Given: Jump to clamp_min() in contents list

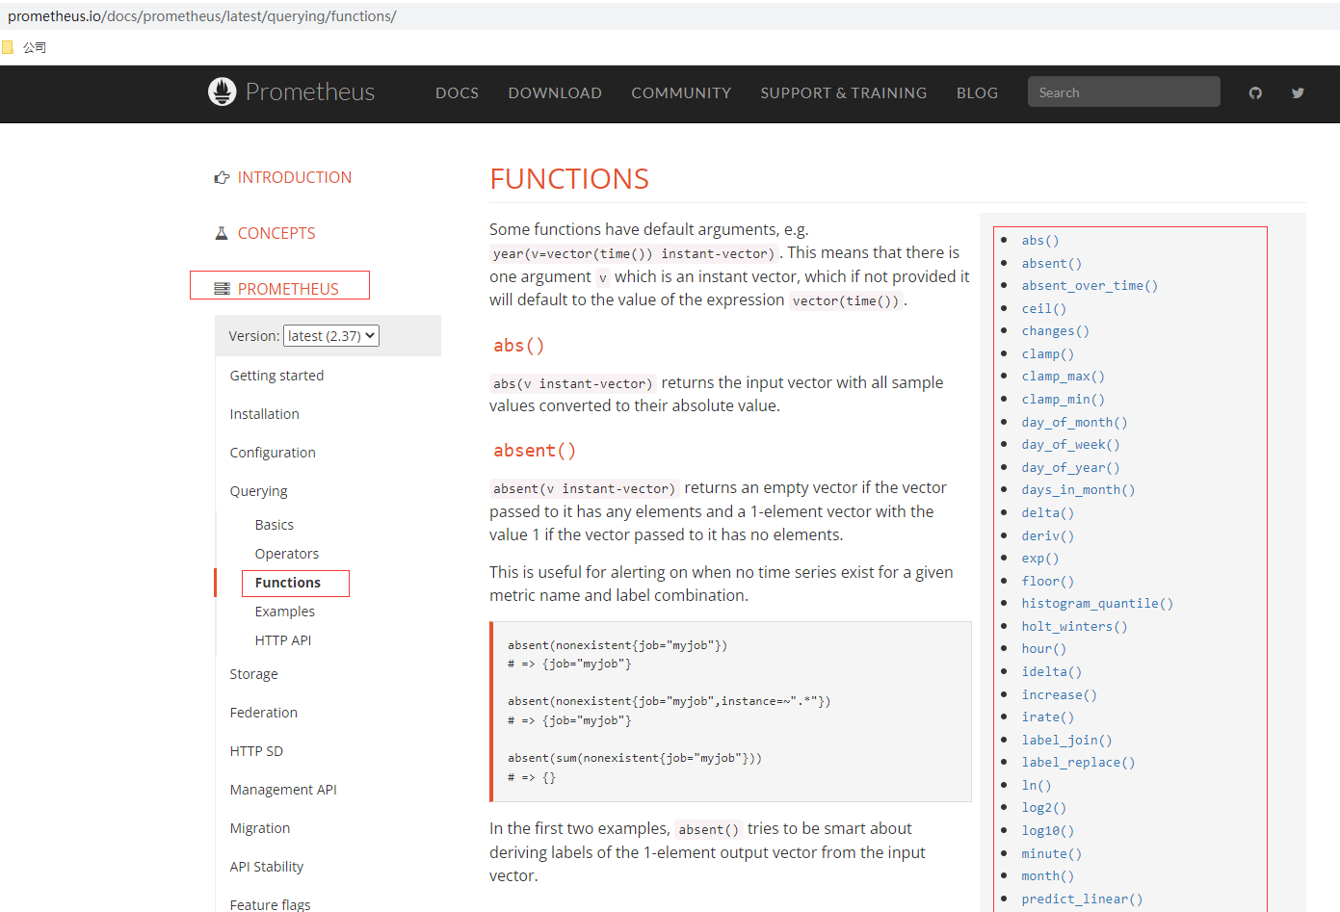Looking at the screenshot, I should pos(1064,400).
